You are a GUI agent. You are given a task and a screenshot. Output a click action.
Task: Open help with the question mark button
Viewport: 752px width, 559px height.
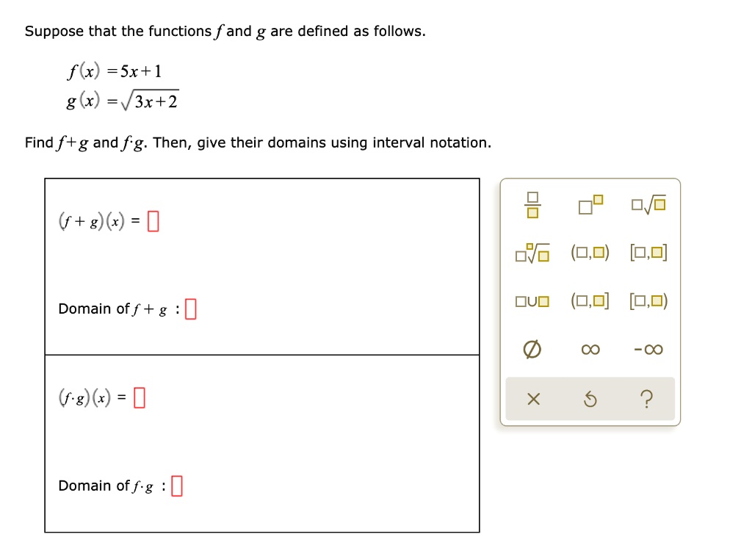point(647,399)
